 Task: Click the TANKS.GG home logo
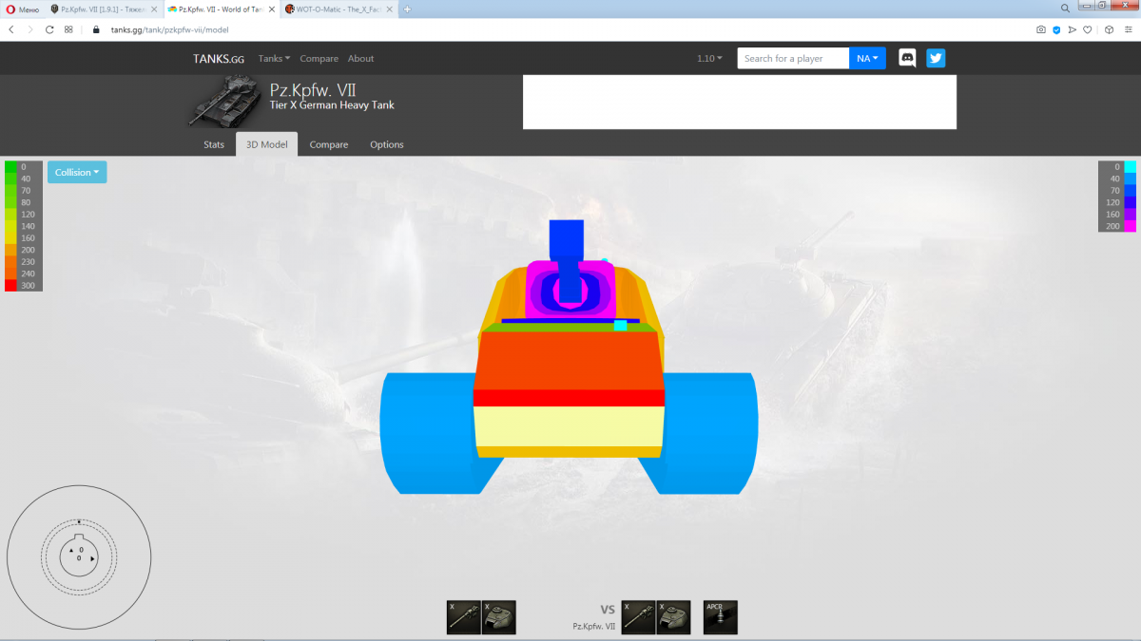point(219,58)
